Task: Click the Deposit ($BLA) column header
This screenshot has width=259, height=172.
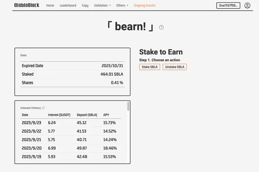Action: 87,115
